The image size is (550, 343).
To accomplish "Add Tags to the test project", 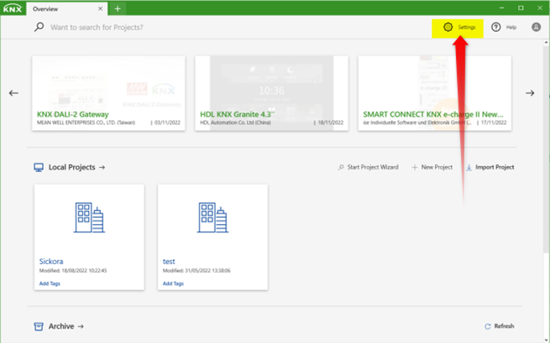I will [x=173, y=283].
